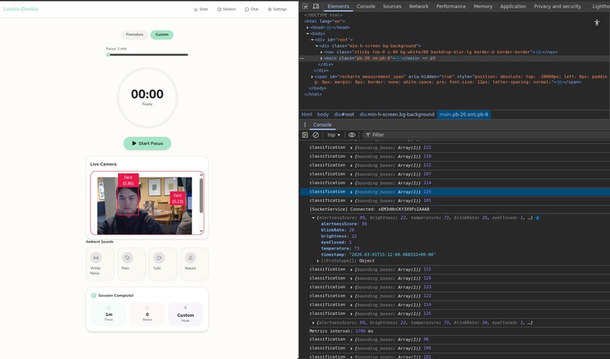Select the Pomodoro mode
The image size is (610, 359).
[135, 35]
